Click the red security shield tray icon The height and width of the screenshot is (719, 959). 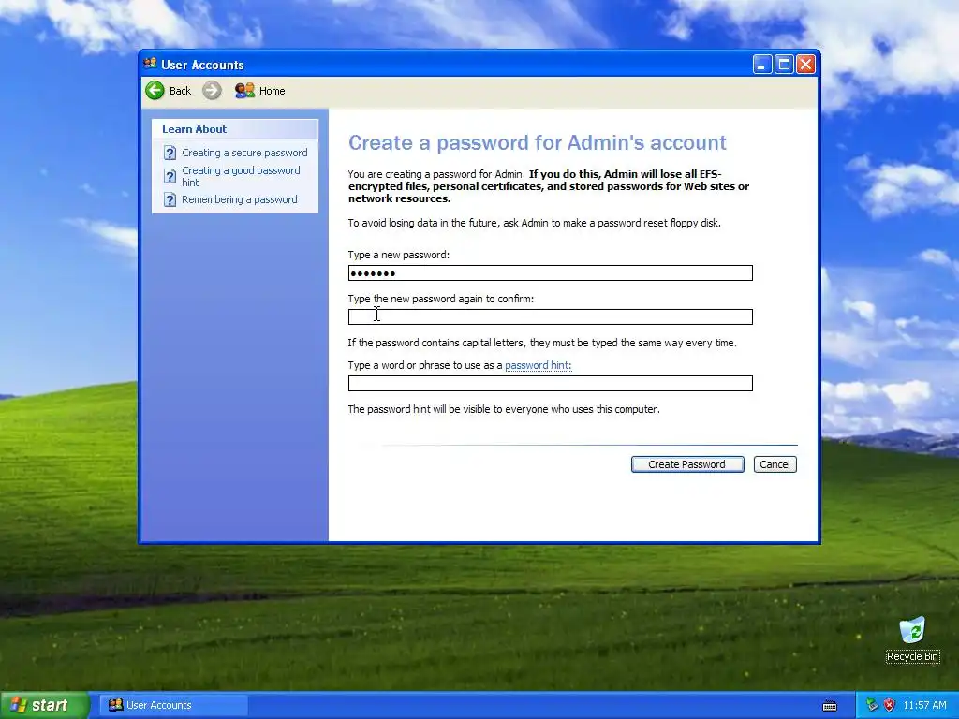[x=890, y=706]
